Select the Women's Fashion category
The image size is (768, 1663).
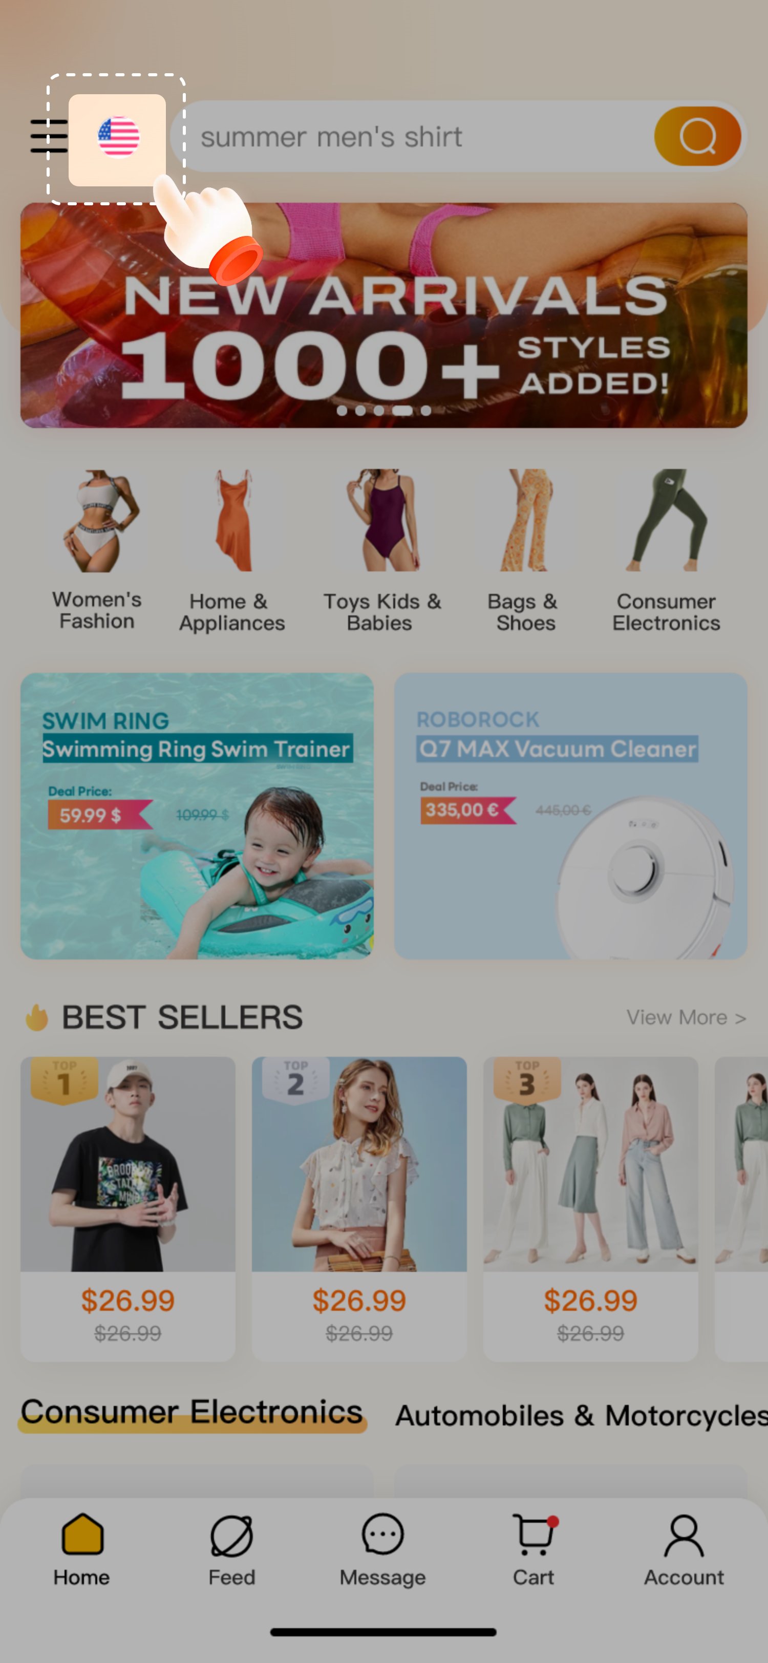tap(97, 550)
